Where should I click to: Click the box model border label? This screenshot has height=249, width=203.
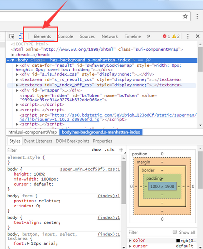148,170
